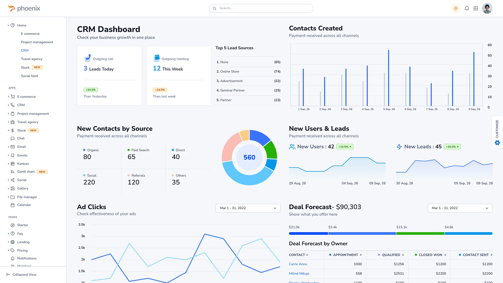The height and width of the screenshot is (283, 503).
Task: Click the Calendar icon in sidebar
Action: 13,205
